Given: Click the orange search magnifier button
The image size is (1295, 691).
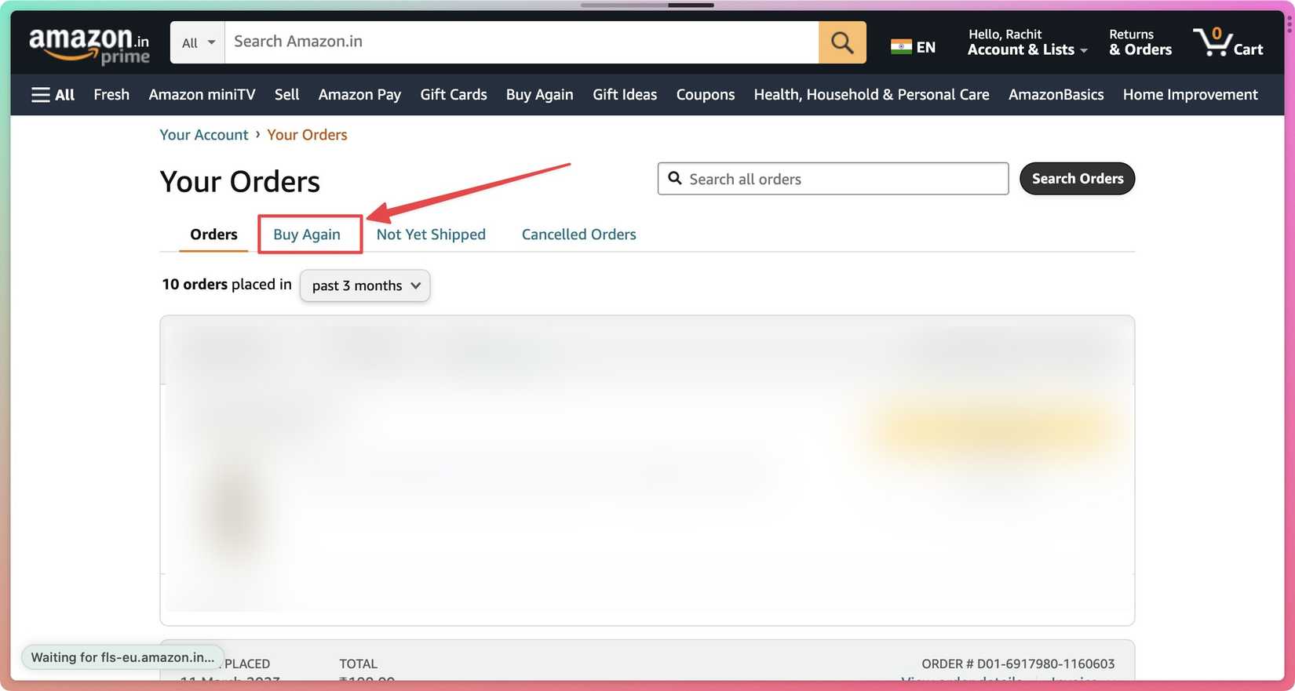Looking at the screenshot, I should [841, 42].
